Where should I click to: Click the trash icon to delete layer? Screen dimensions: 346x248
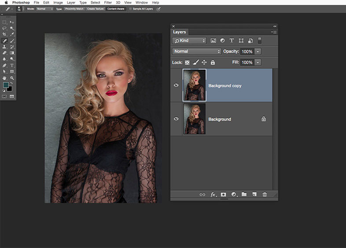265,194
